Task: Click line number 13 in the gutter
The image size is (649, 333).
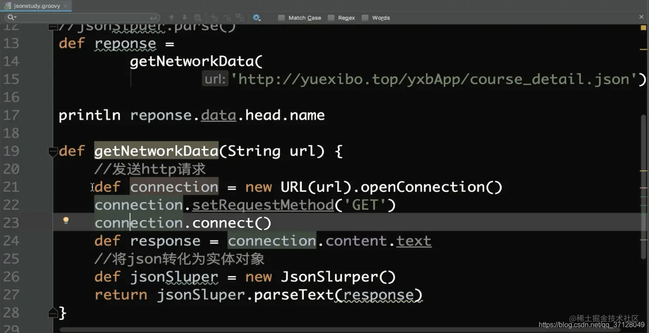Action: click(x=11, y=43)
